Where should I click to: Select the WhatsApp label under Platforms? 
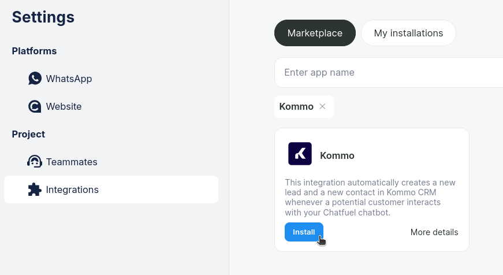point(69,79)
